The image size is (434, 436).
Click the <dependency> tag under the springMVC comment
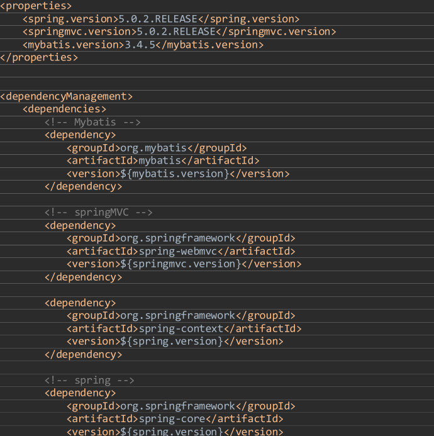tap(80, 225)
